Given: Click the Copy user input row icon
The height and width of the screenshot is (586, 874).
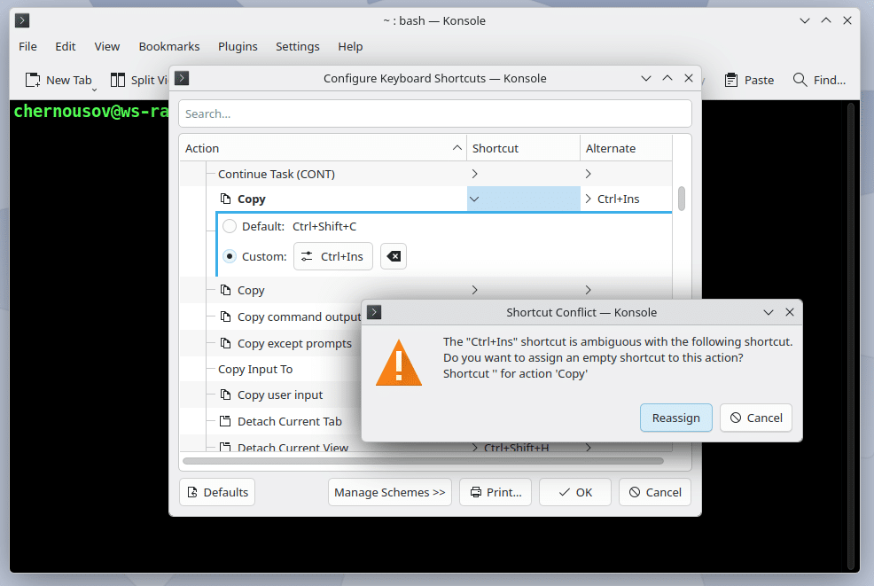Looking at the screenshot, I should pos(225,395).
